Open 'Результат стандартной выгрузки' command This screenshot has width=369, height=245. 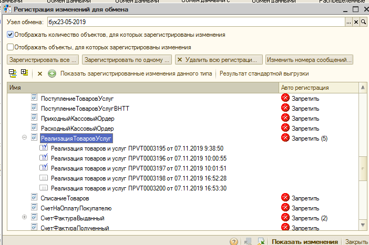click(x=264, y=74)
